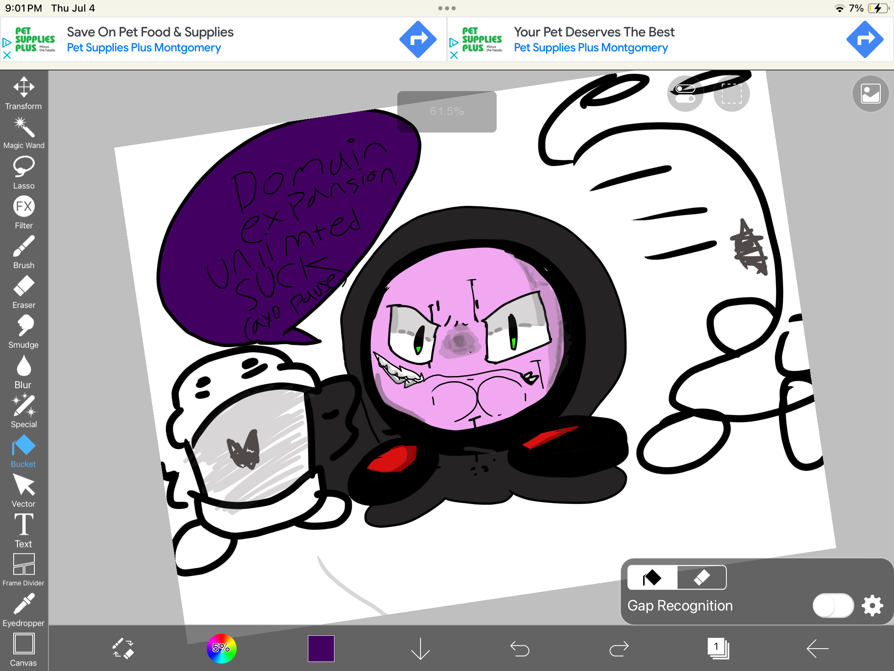
Task: Open the color wheel showing 5%
Action: (x=222, y=648)
